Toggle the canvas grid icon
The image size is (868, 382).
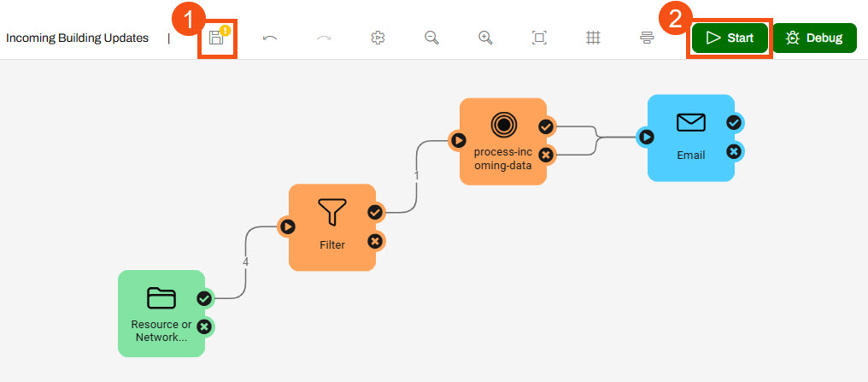[x=593, y=38]
